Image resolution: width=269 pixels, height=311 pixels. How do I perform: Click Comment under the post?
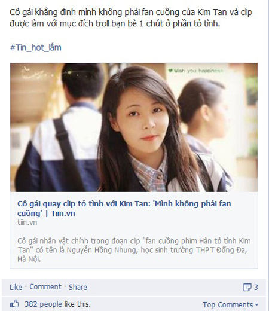tap(45, 287)
